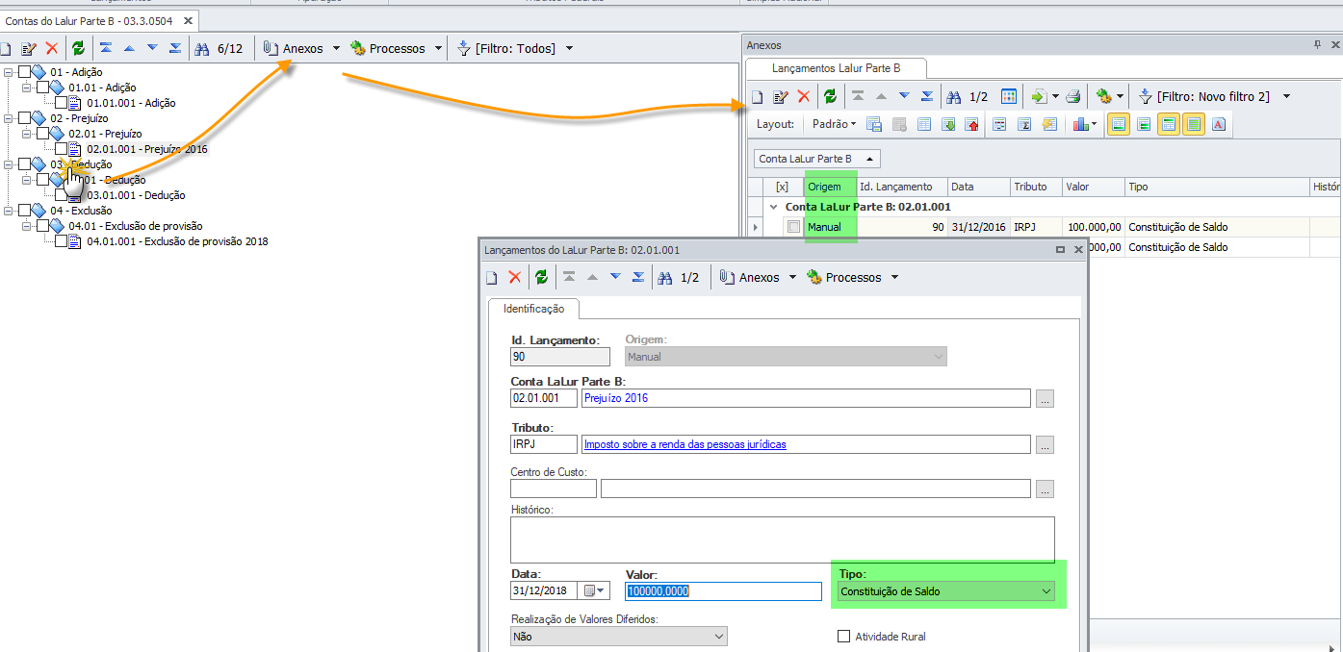Click the summation footer icon in layout toolbar

[x=1024, y=124]
